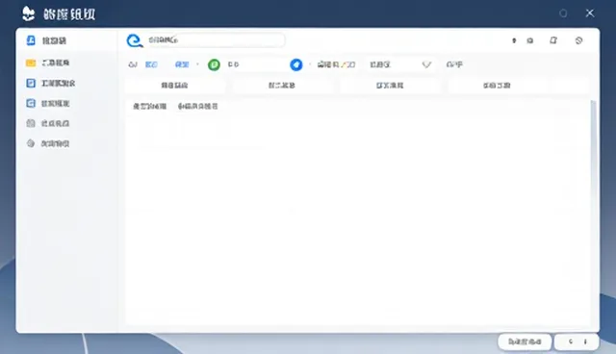Open sidebar item with yellow card icon
The image size is (616, 354).
pyautogui.click(x=48, y=63)
